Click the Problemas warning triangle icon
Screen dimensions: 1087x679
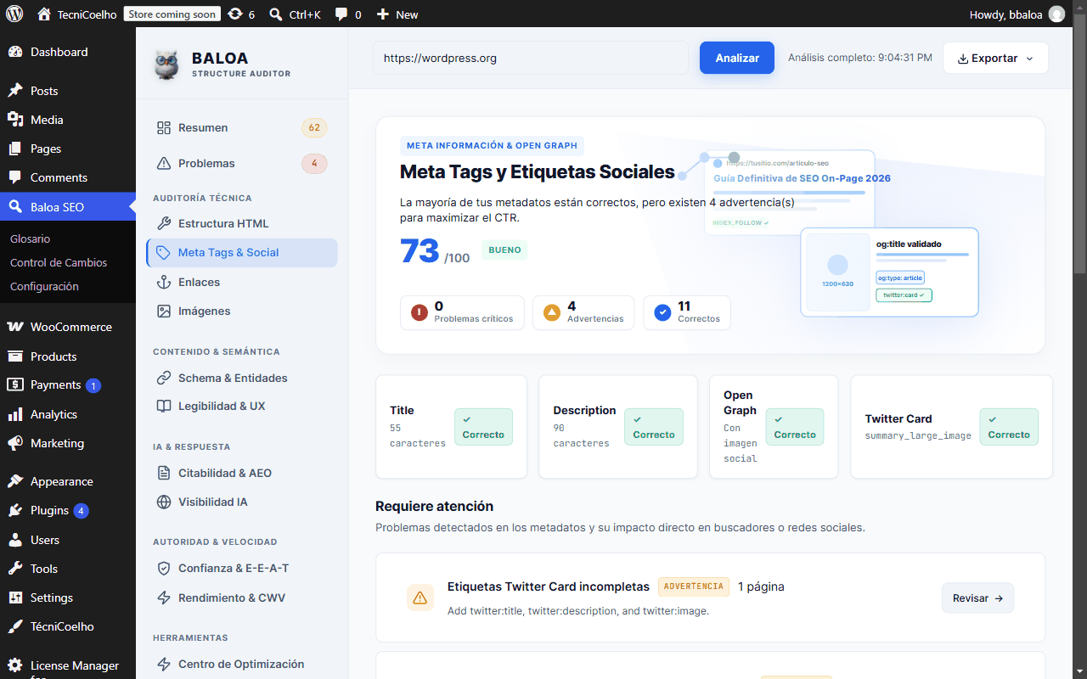click(164, 163)
